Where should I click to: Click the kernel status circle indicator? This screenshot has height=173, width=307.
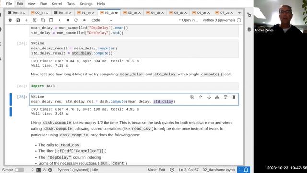click(x=239, y=20)
